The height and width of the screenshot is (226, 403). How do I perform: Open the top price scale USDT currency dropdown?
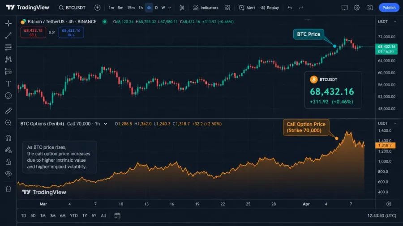pos(387,22)
